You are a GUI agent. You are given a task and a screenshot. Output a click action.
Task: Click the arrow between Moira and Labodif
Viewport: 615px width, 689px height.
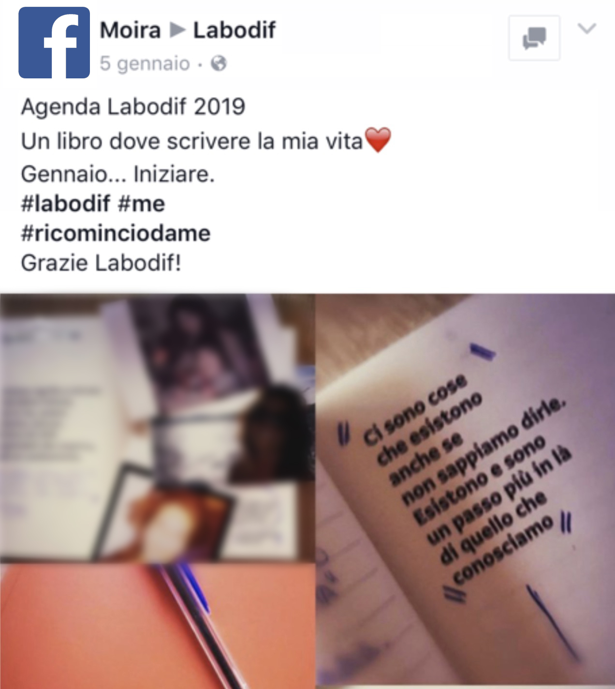177,30
